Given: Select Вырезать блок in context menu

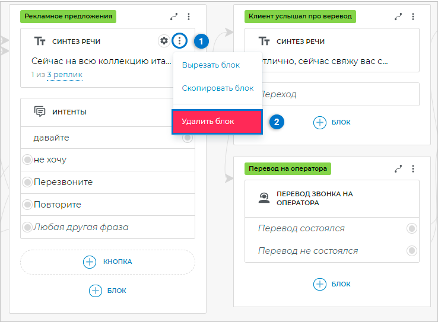Looking at the screenshot, I should [x=211, y=65].
